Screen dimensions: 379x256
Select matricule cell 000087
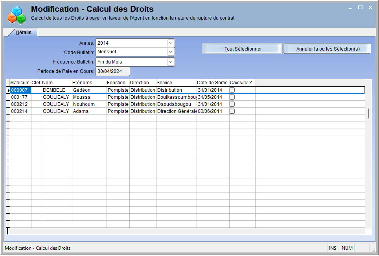20,90
